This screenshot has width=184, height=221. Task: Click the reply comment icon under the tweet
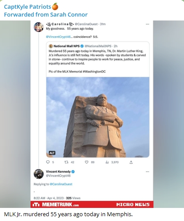(x=48, y=162)
